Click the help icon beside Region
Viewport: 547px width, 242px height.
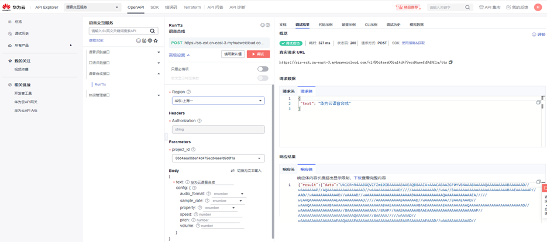coord(189,92)
